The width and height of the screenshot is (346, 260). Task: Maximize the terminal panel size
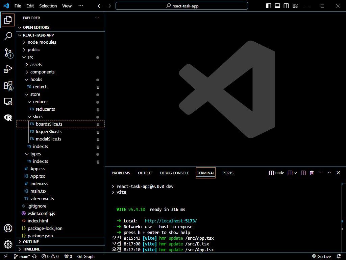(x=329, y=173)
